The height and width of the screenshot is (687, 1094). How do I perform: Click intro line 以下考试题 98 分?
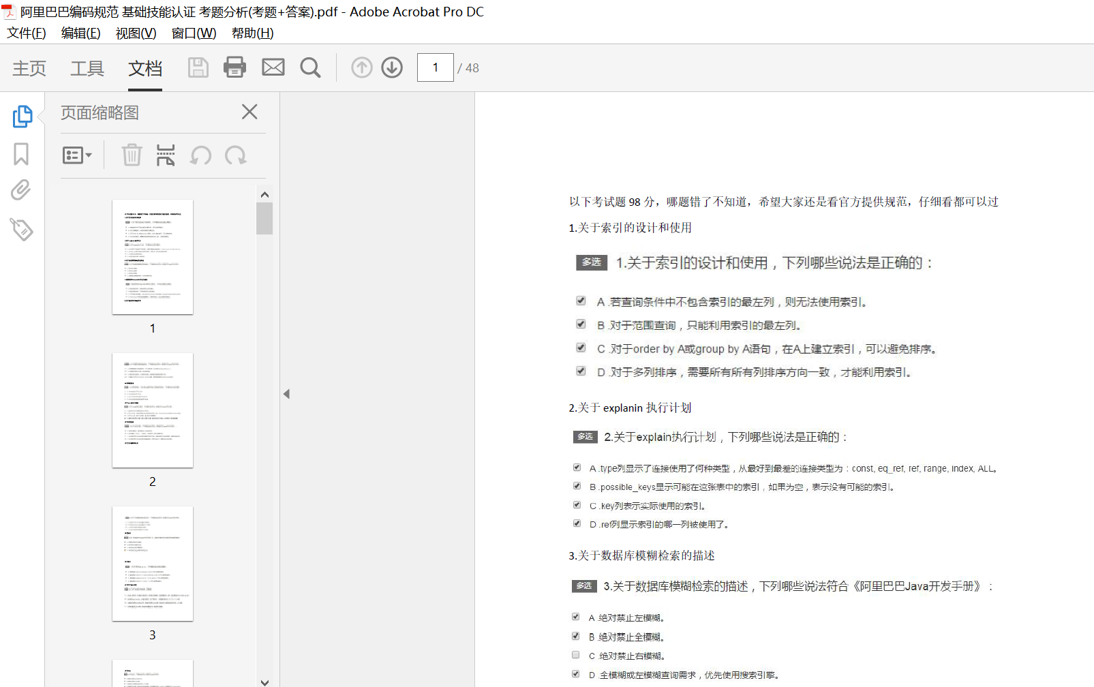[x=784, y=202]
